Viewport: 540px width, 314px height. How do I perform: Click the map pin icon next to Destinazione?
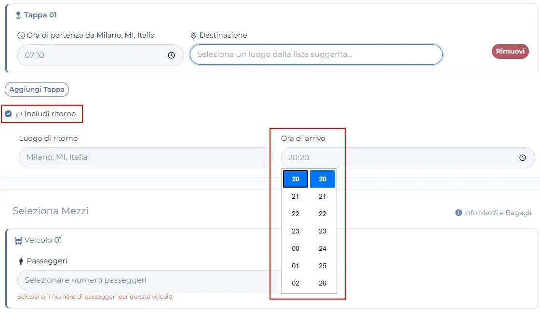pyautogui.click(x=193, y=35)
